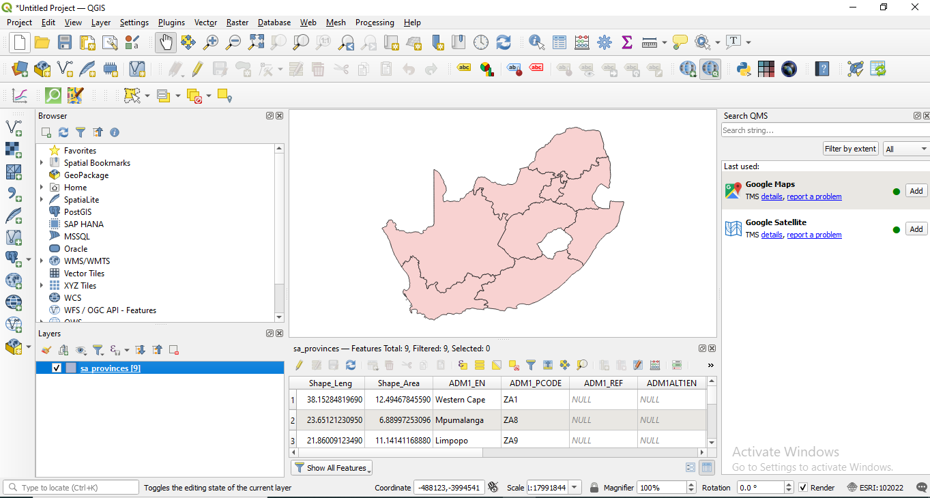Image resolution: width=930 pixels, height=498 pixels.
Task: Open Data Source Manager icon
Action: tap(20, 69)
